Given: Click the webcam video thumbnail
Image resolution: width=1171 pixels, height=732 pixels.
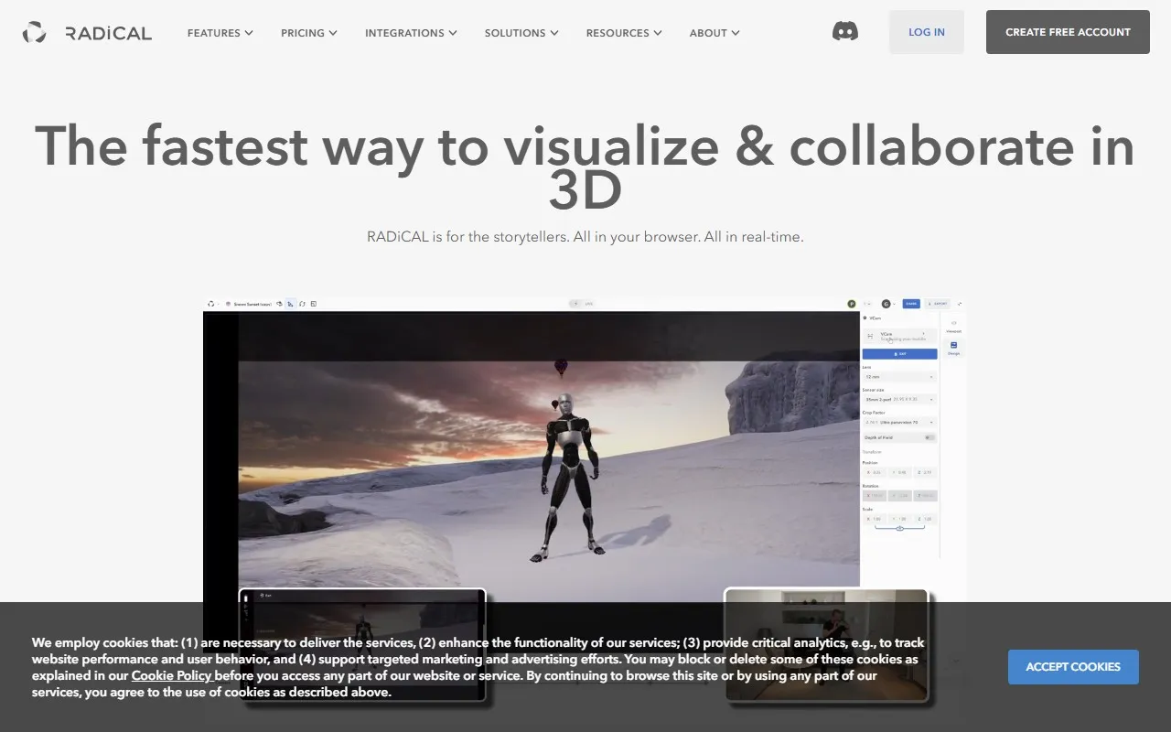Looking at the screenshot, I should pyautogui.click(x=826, y=645).
